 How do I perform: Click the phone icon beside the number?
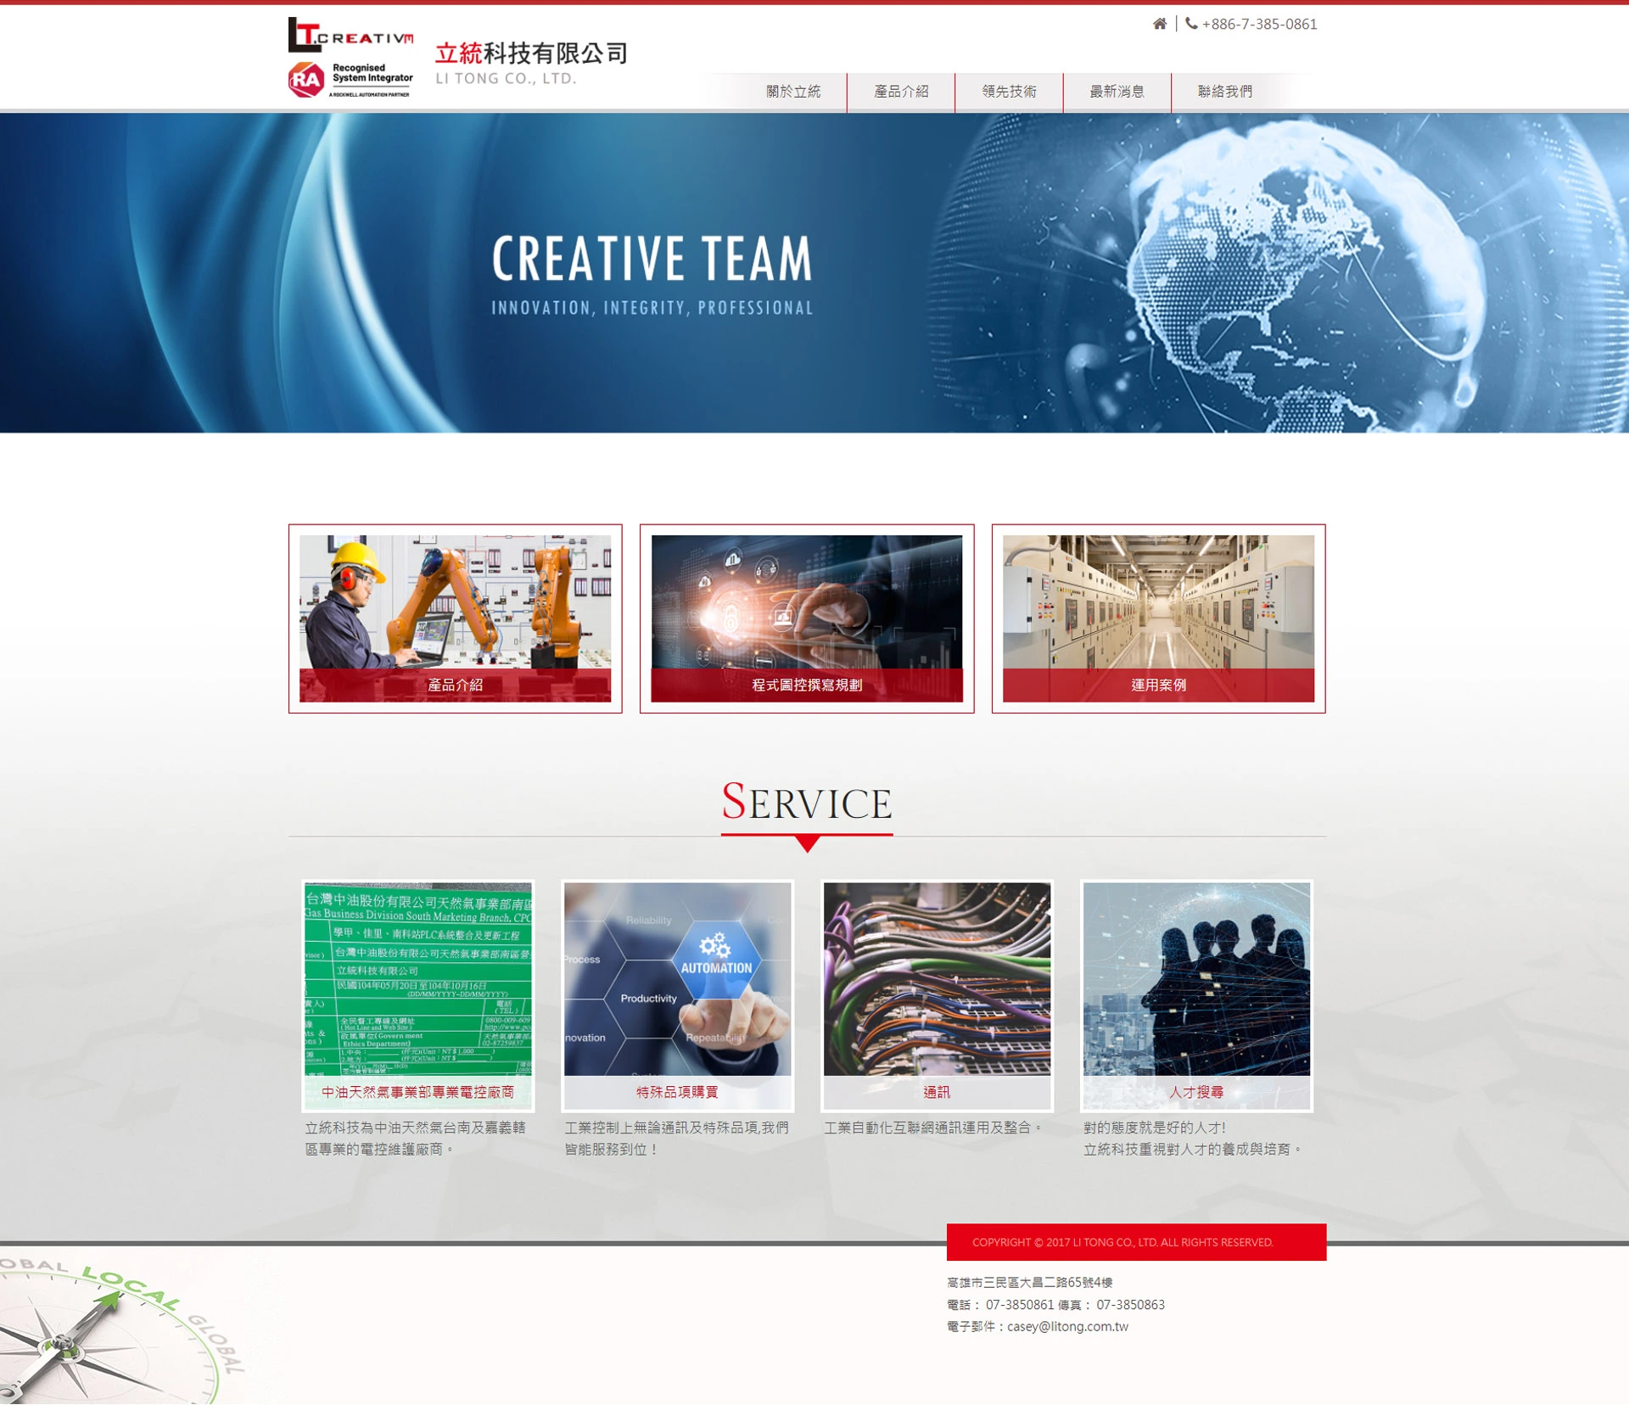coord(1191,24)
